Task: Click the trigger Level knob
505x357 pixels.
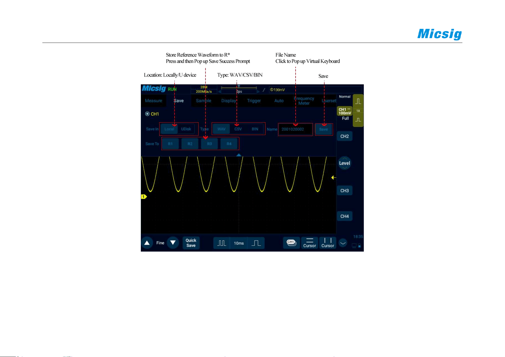Action: tap(344, 163)
